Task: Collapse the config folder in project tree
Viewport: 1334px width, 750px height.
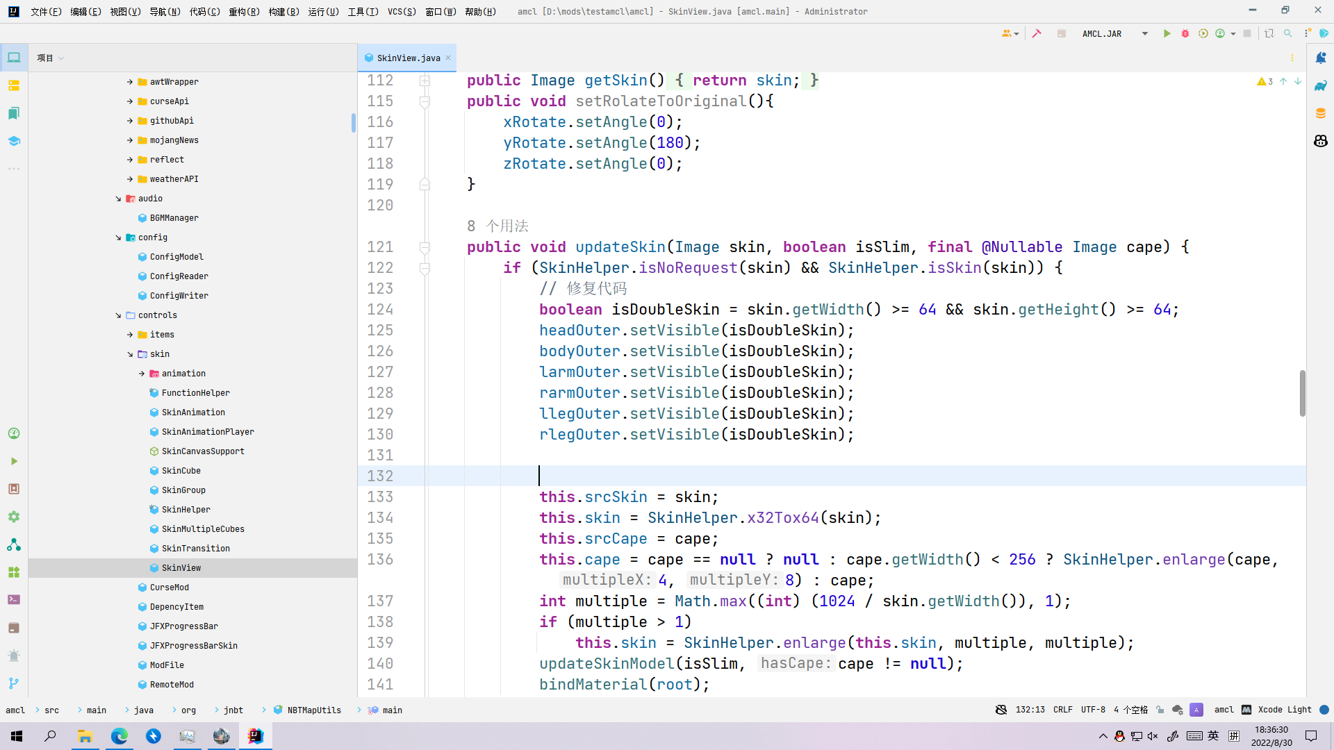Action: pos(118,237)
